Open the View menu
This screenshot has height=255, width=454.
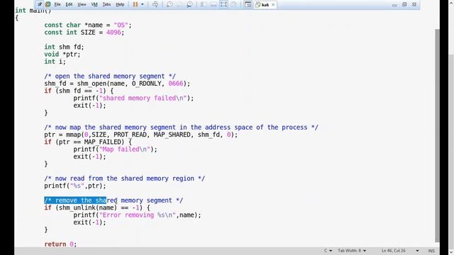pyautogui.click(x=82, y=4)
